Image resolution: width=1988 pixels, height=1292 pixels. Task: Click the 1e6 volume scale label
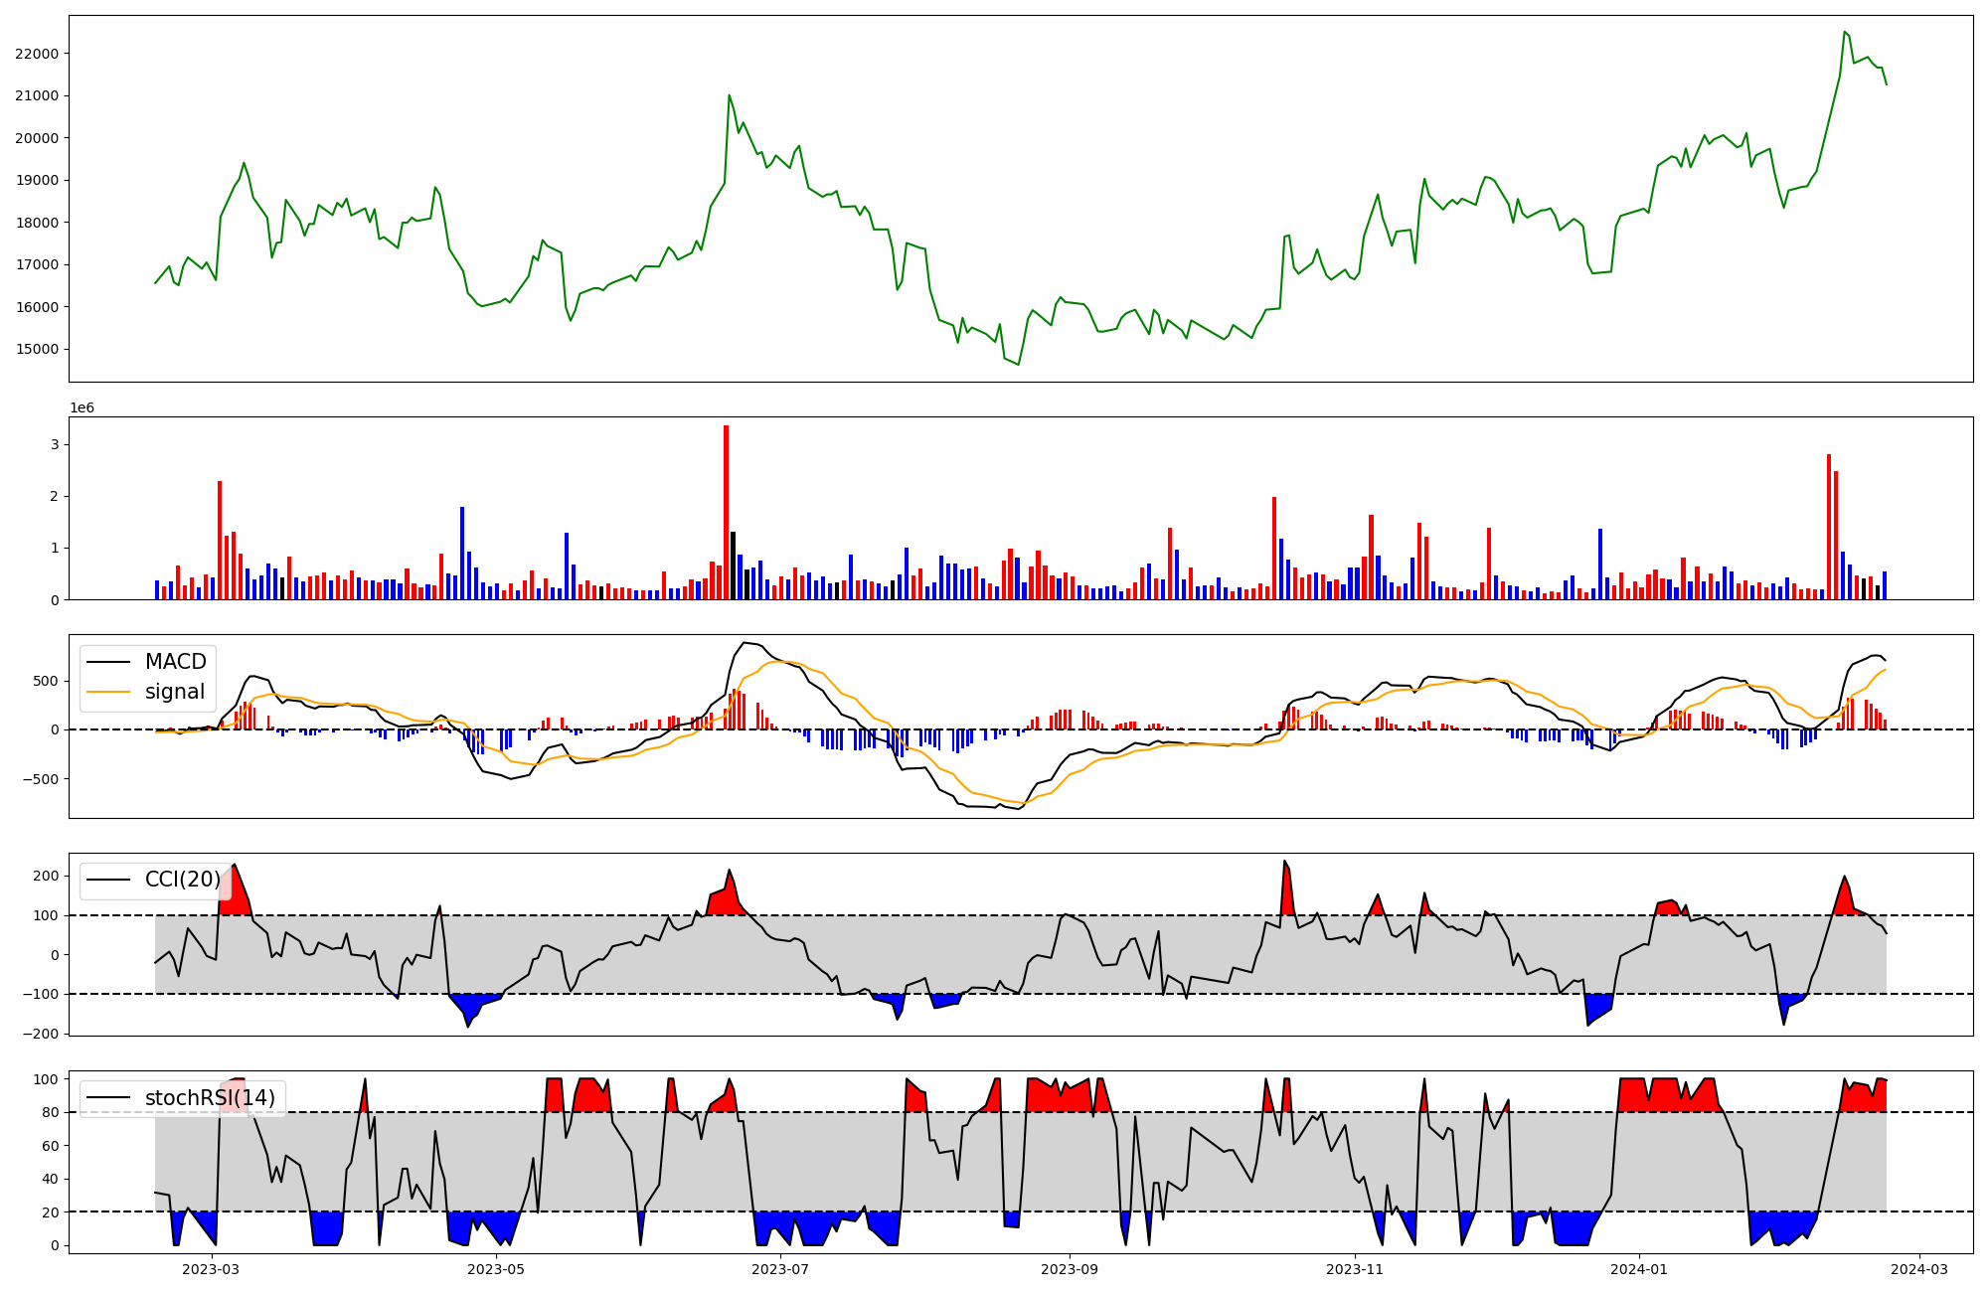[82, 408]
